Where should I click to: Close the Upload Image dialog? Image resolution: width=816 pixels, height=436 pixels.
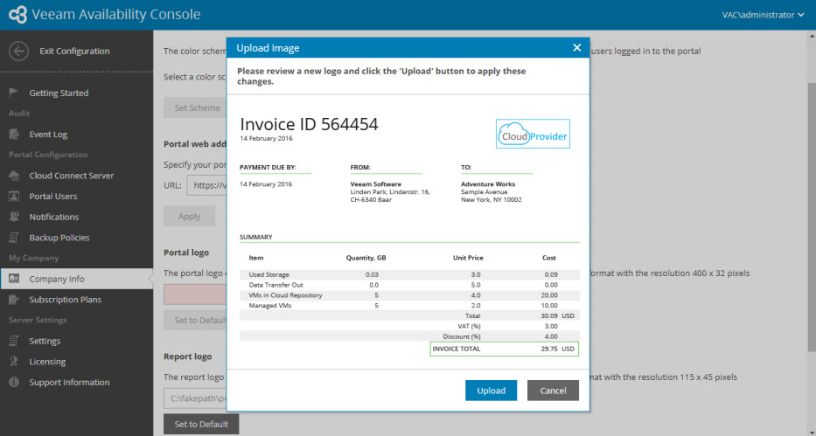(x=576, y=48)
